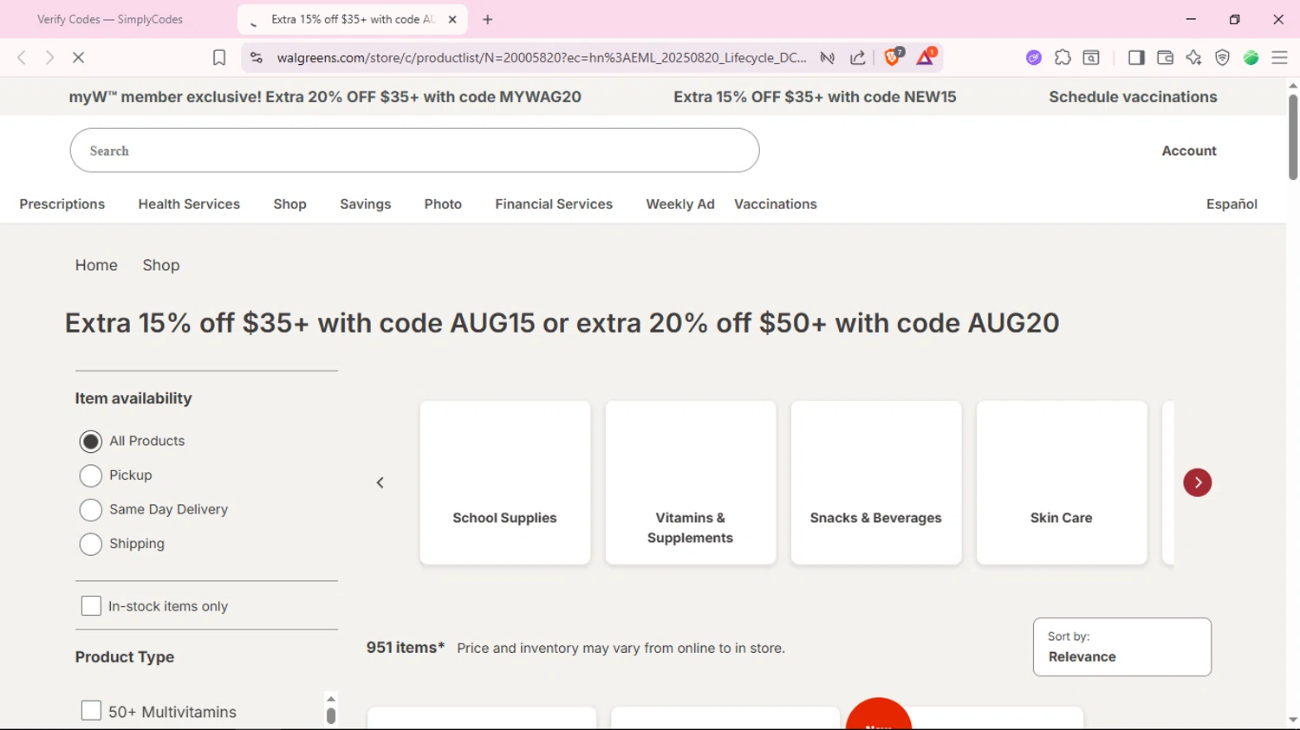The height and width of the screenshot is (730, 1300).
Task: Select the Shipping radio button
Action: point(91,544)
